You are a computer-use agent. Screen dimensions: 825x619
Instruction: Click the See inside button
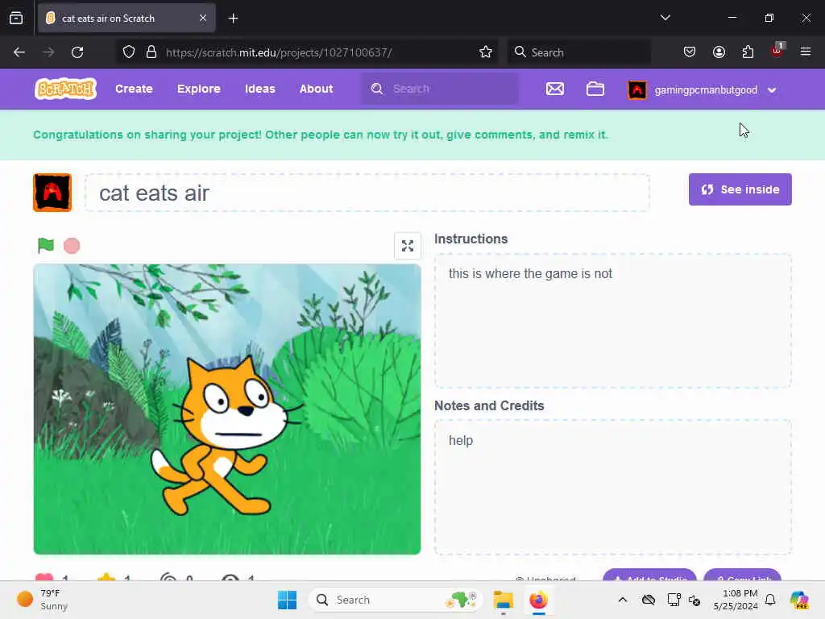(x=740, y=189)
